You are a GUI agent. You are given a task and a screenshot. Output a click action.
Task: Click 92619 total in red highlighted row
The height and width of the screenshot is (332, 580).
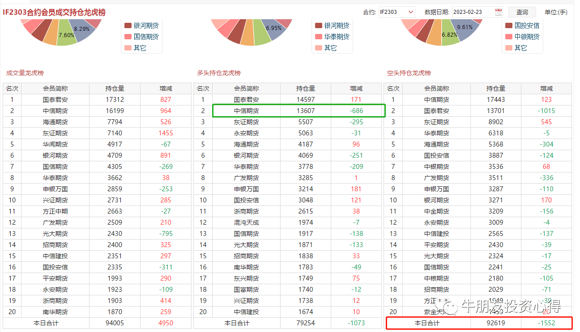pyautogui.click(x=495, y=323)
